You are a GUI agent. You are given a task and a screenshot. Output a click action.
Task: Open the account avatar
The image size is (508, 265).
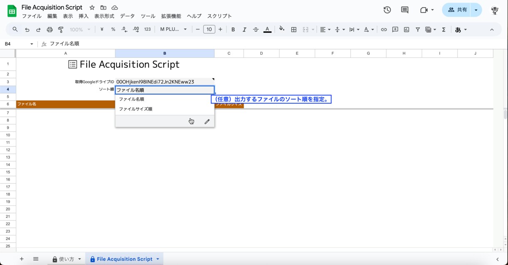pyautogui.click(x=495, y=10)
